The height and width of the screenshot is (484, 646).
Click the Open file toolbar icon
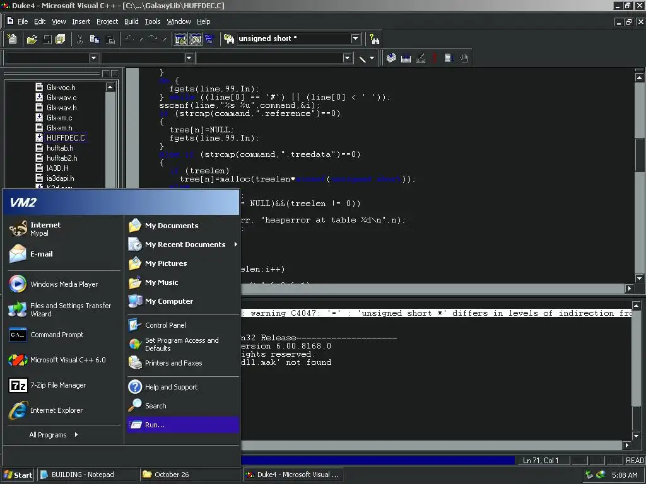coord(32,39)
